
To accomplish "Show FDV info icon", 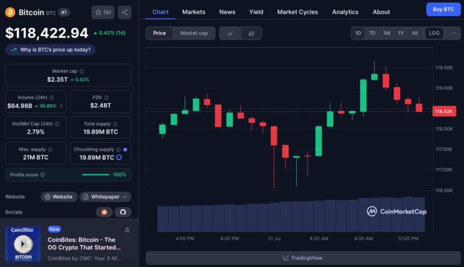I will pos(106,98).
